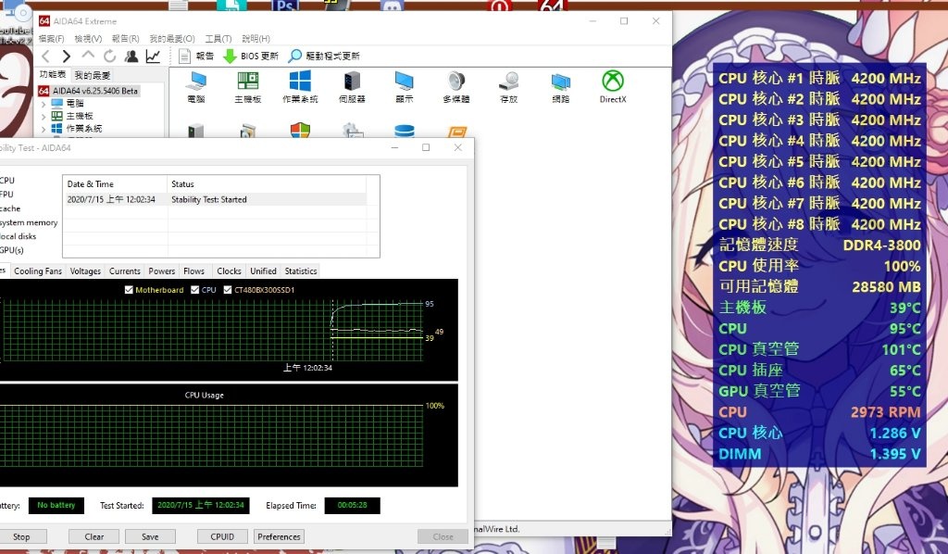Viewport: 948px width, 554px height.
Task: Click the security shield category icon
Action: 300,130
